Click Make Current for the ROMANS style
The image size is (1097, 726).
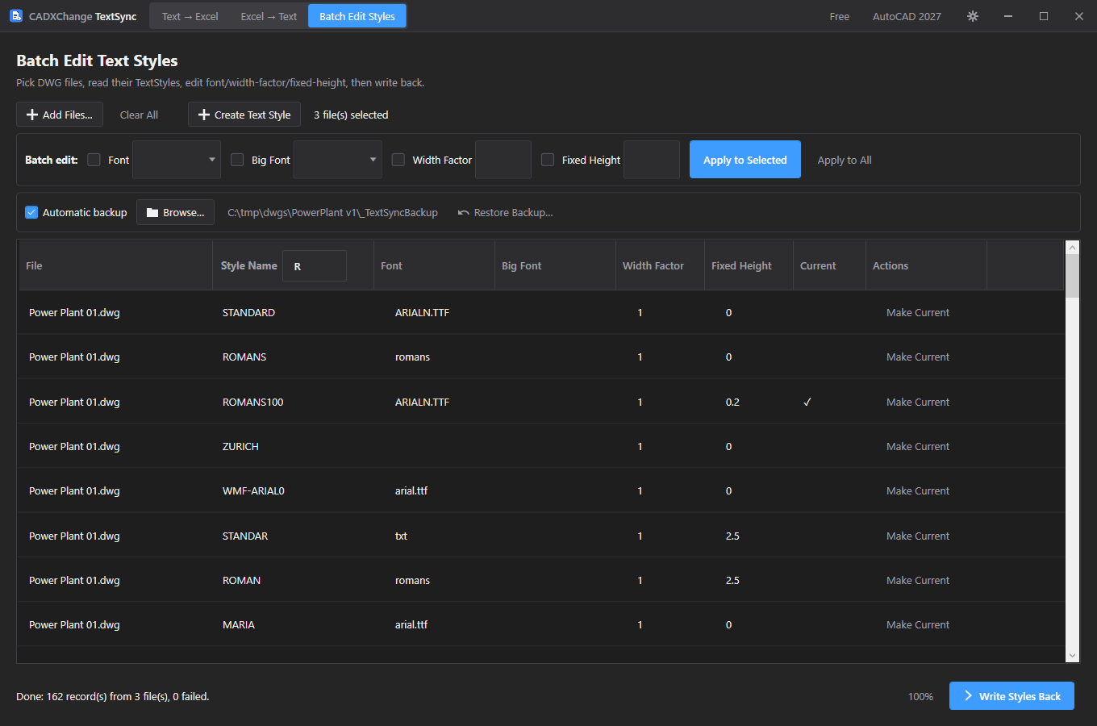click(918, 357)
